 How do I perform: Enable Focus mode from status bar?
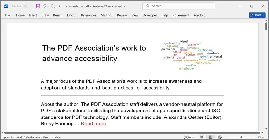(x=189, y=137)
